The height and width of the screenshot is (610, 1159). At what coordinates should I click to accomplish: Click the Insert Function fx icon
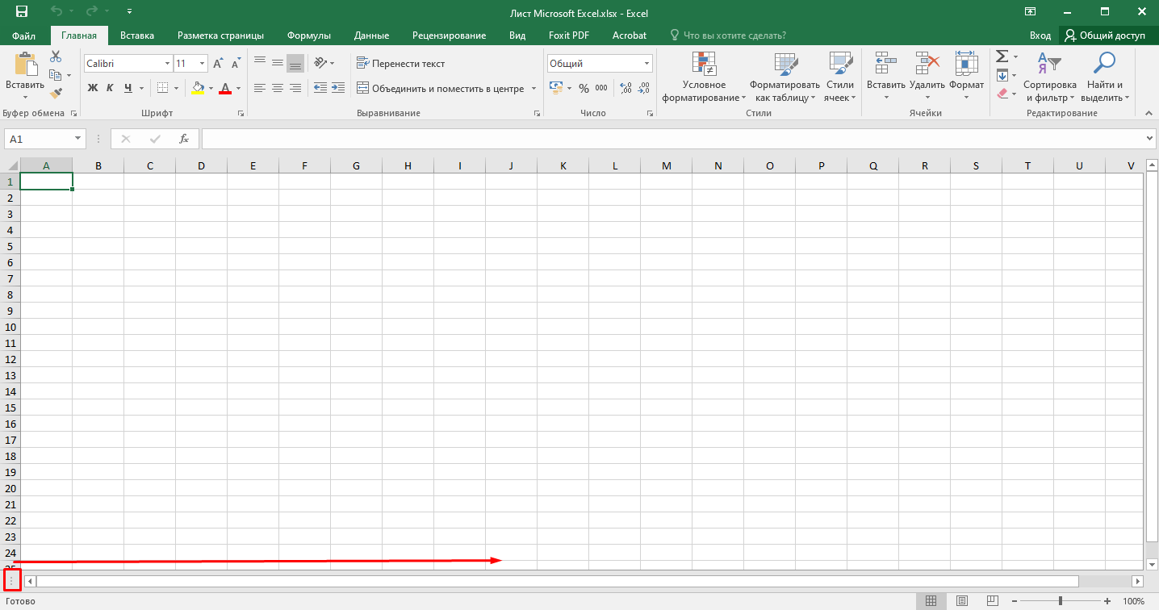[184, 139]
